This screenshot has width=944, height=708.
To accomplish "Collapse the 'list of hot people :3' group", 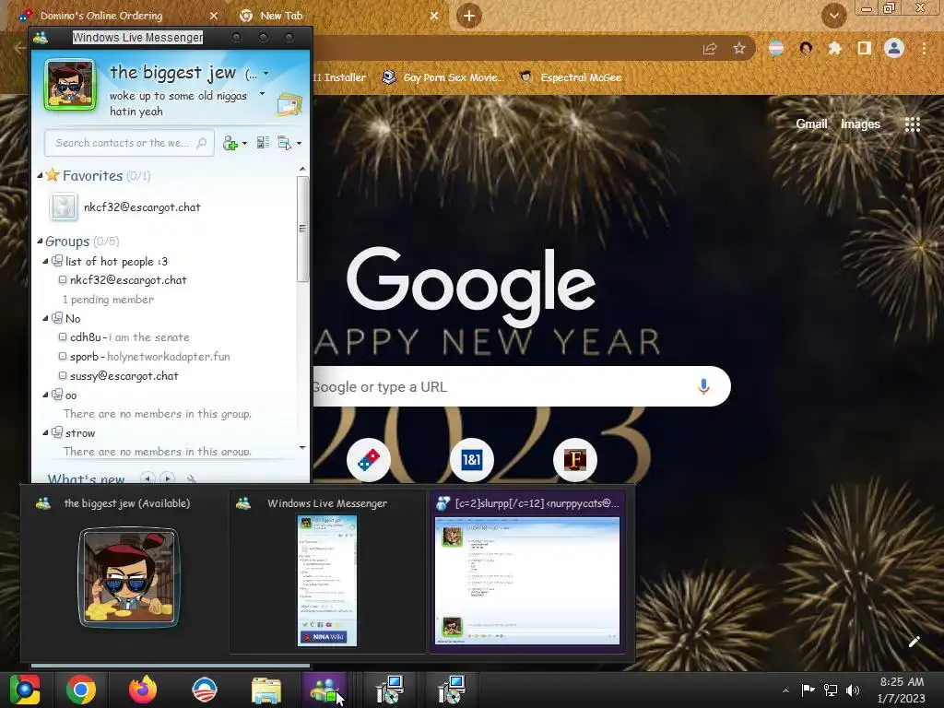I will point(46,261).
